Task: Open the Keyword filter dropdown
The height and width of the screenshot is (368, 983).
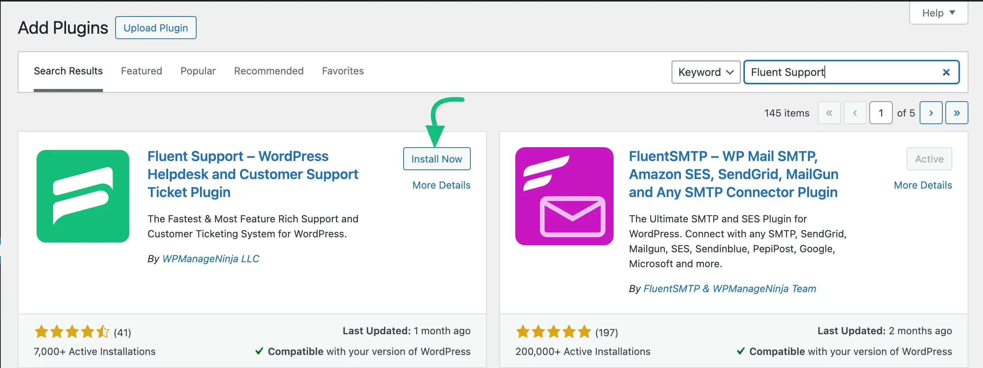Action: [706, 72]
